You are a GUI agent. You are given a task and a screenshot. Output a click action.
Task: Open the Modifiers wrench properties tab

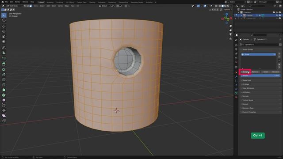[236, 76]
